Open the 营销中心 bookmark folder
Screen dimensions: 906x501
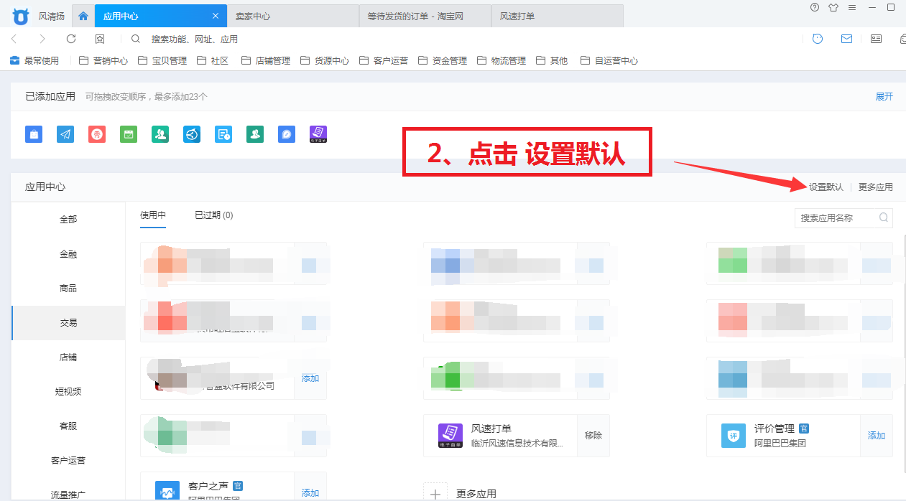[103, 61]
